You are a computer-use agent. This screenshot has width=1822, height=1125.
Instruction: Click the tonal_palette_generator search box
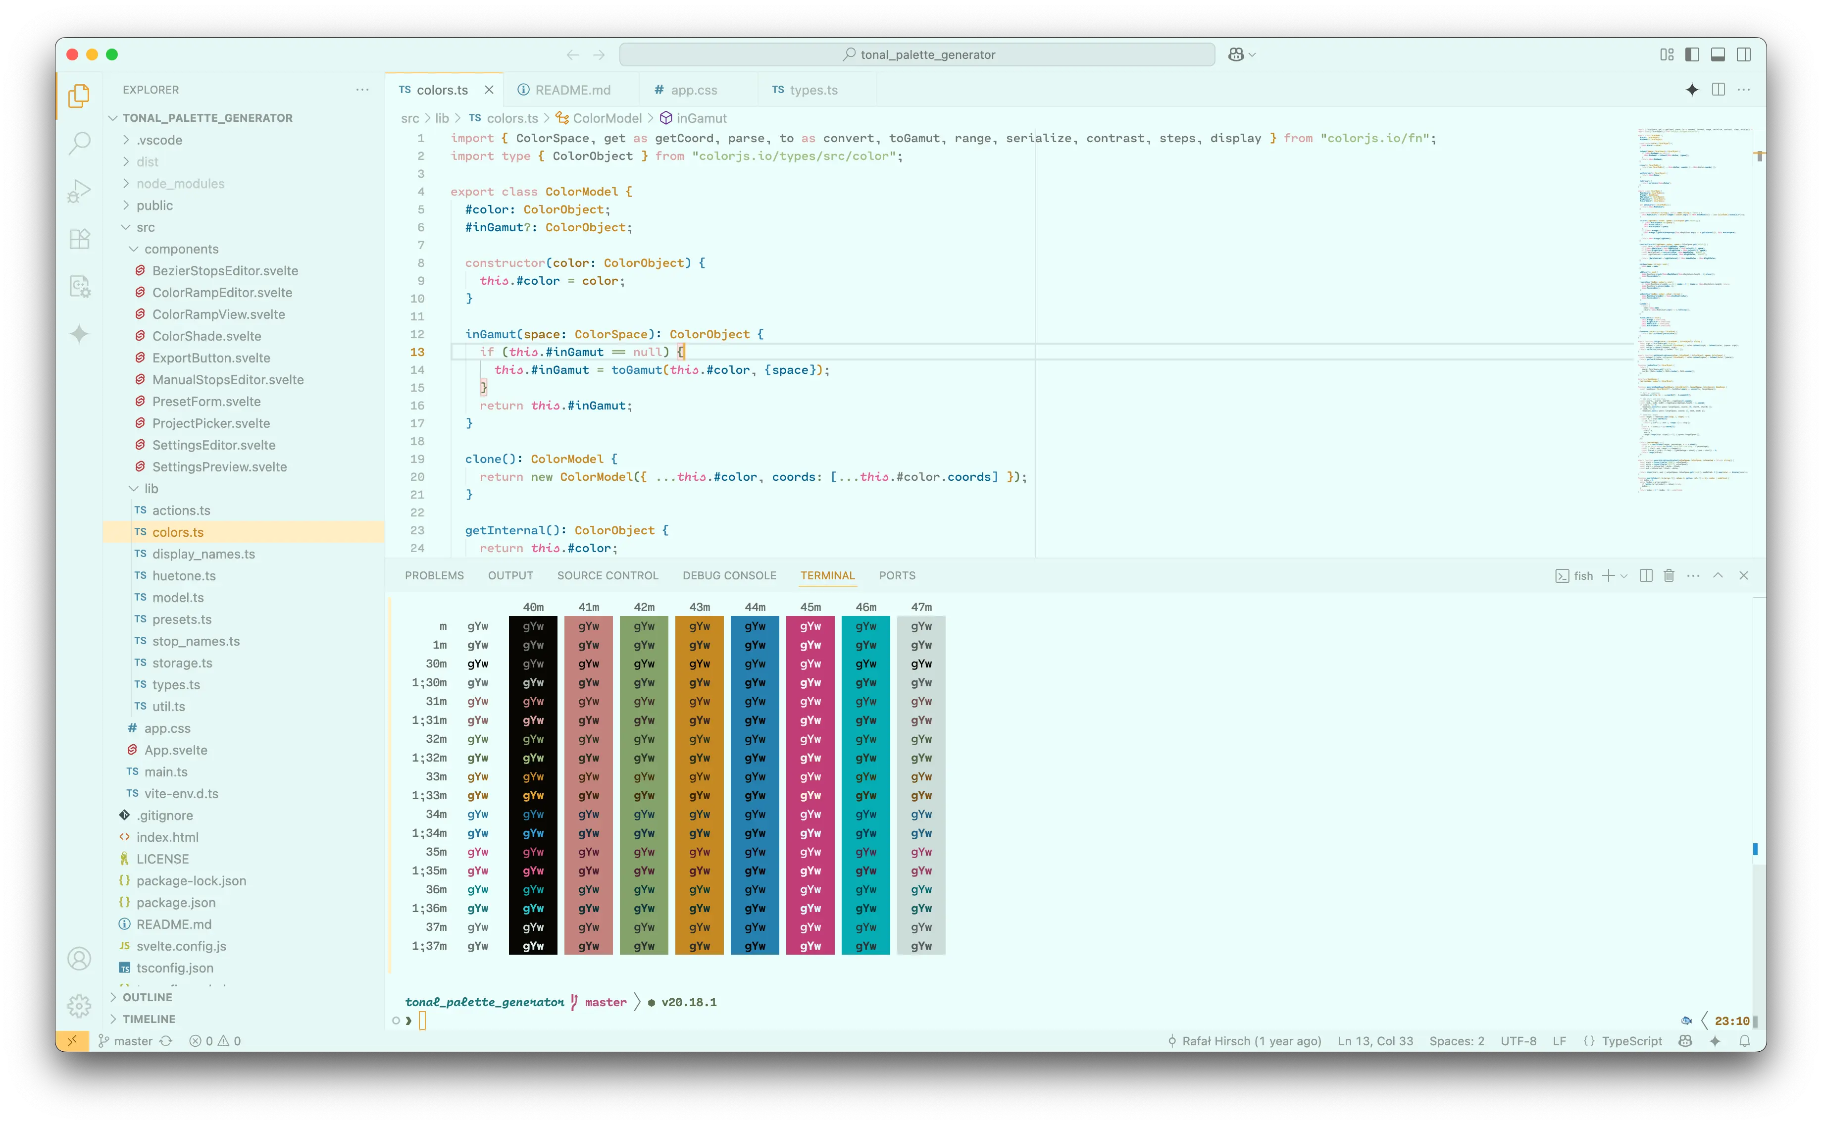click(x=916, y=54)
